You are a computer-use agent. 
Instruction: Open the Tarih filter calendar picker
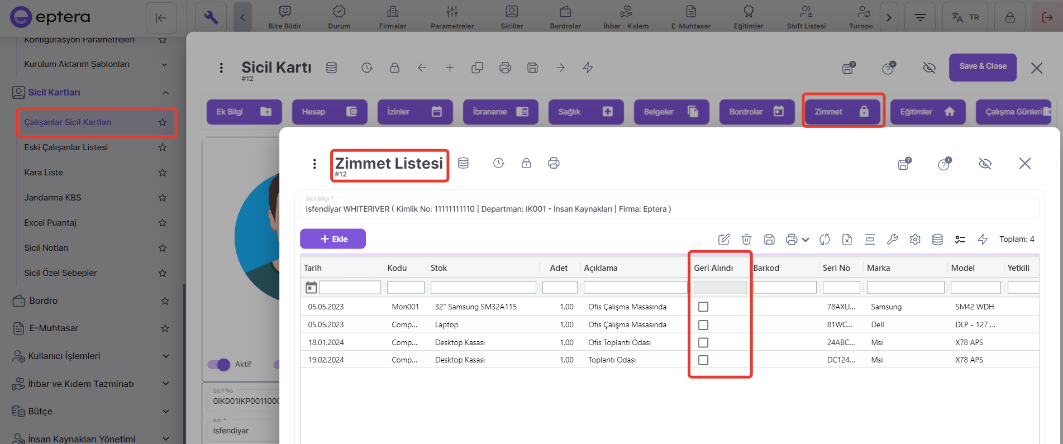coord(311,288)
